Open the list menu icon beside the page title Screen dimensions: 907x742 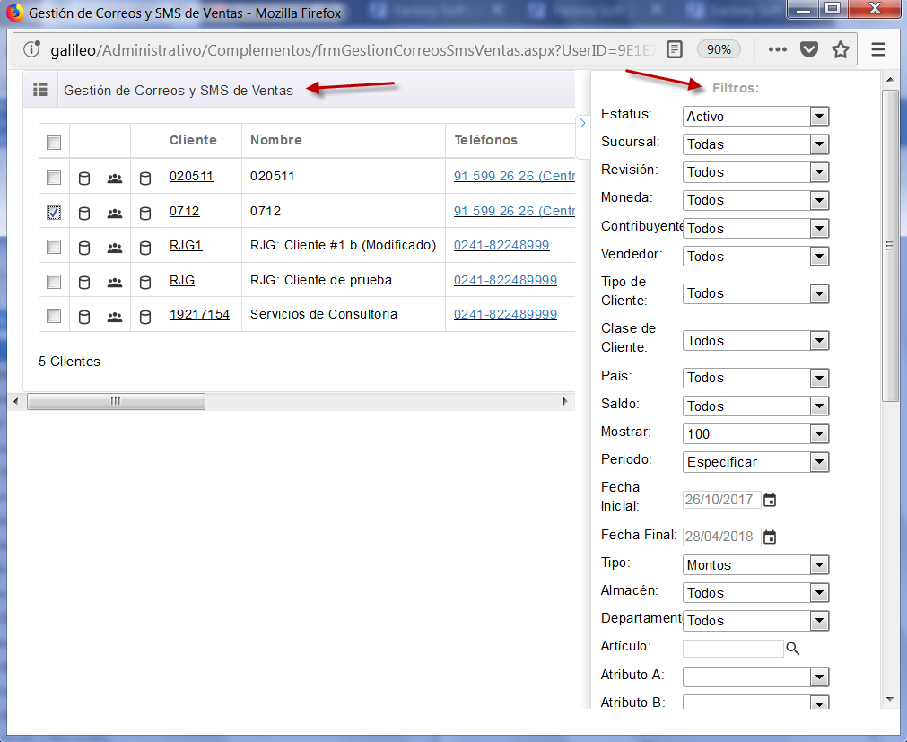coord(39,90)
